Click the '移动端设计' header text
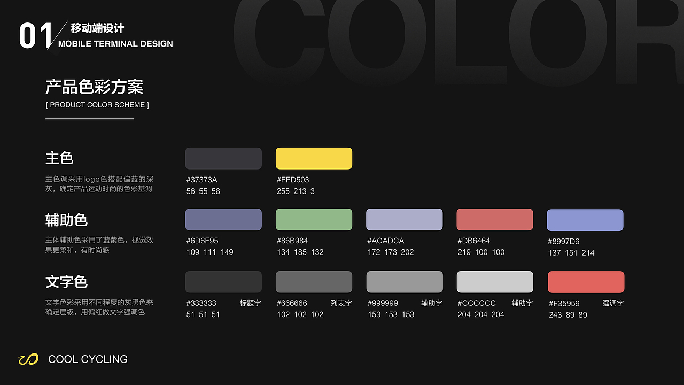The image size is (684, 385). pos(97,28)
